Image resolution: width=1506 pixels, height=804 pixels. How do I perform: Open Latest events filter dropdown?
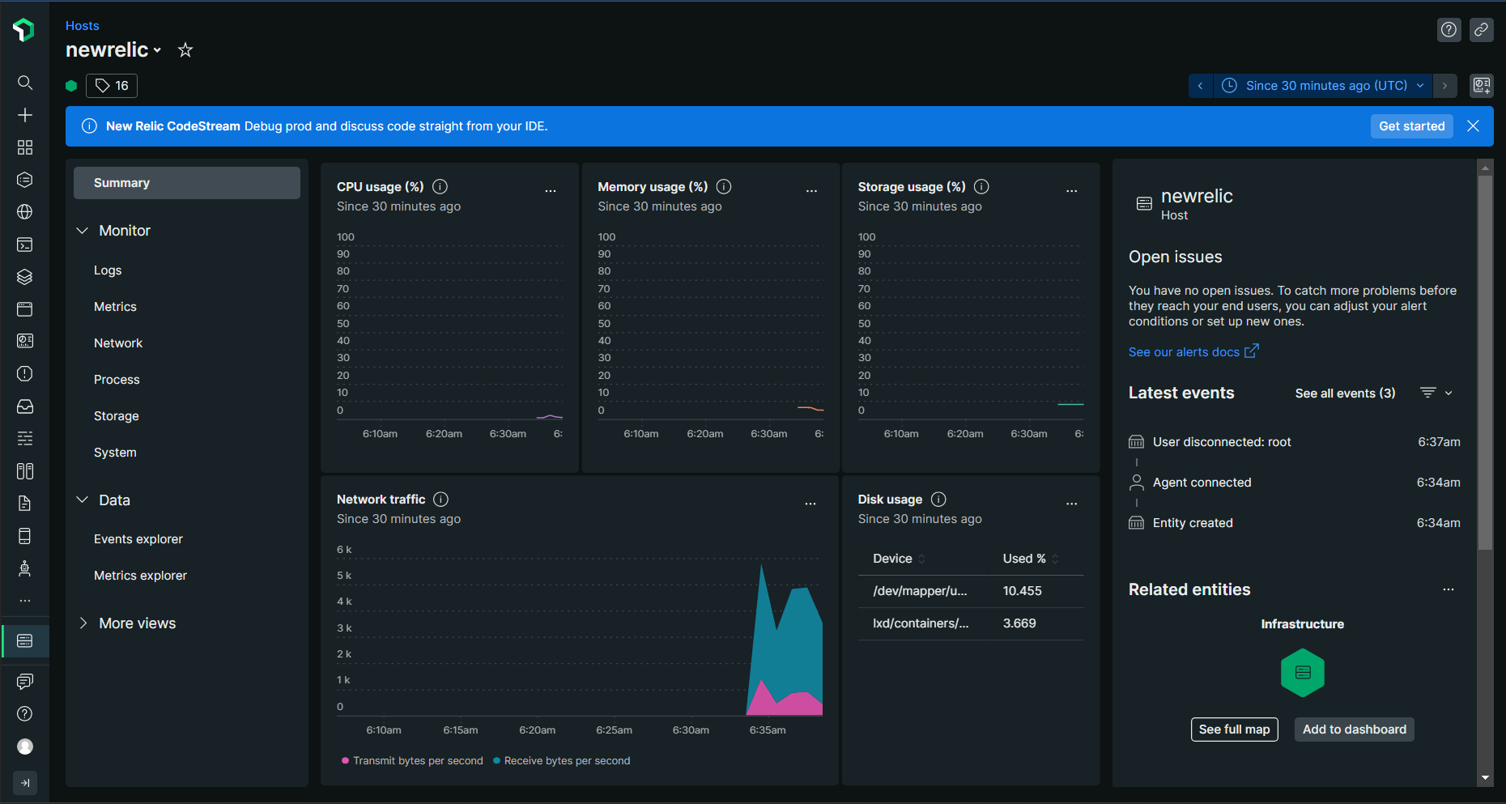click(1436, 393)
